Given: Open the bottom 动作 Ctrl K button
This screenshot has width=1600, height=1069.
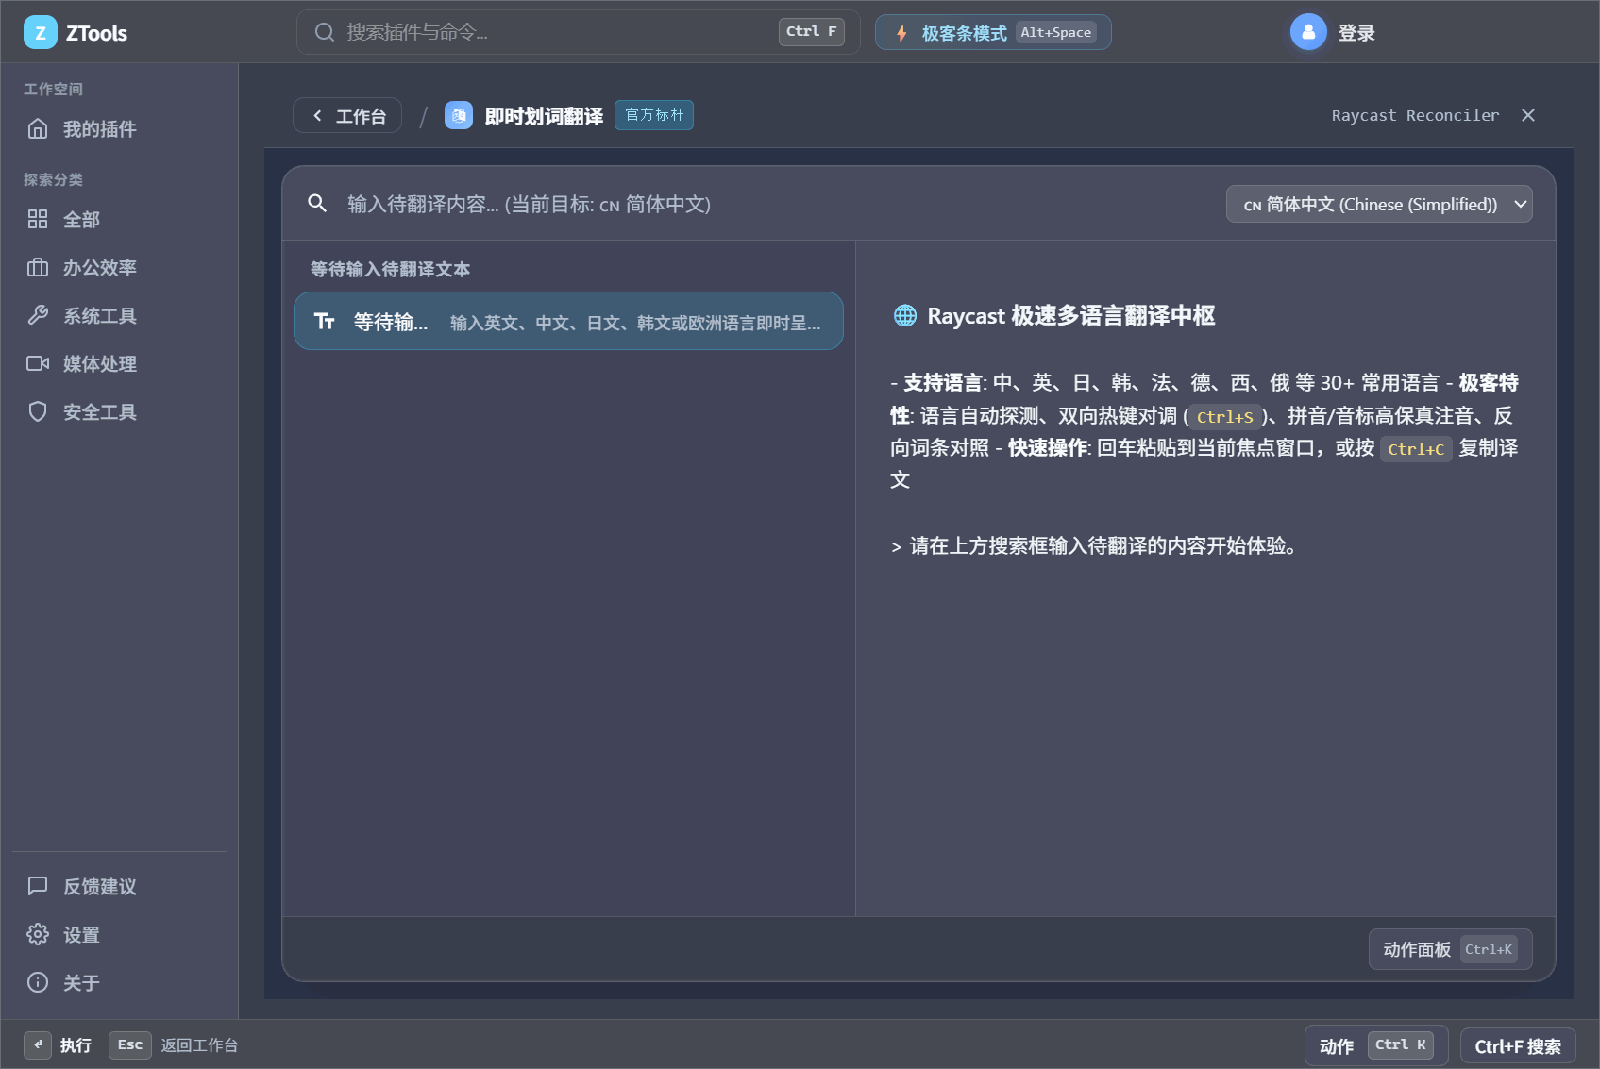Looking at the screenshot, I should coord(1376,1045).
